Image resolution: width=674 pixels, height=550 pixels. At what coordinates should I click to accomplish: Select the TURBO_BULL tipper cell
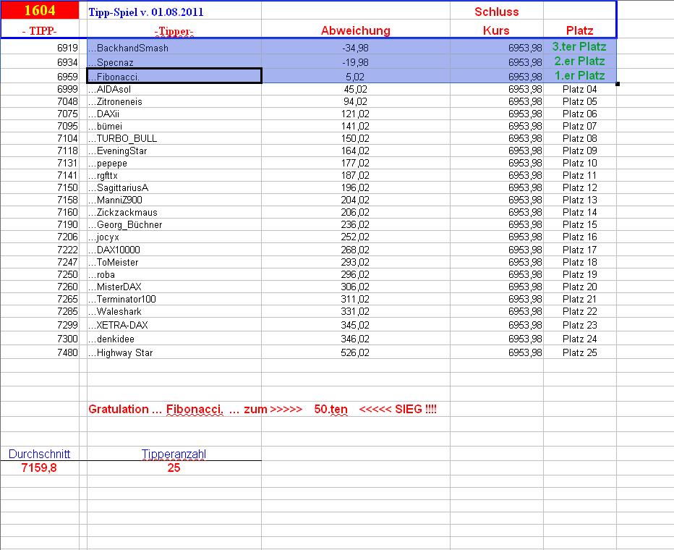coord(174,138)
